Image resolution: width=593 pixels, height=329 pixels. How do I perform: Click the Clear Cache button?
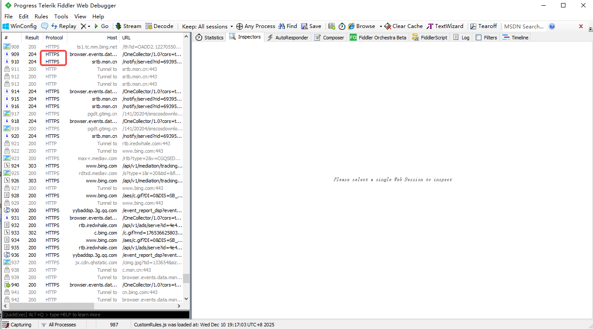click(x=404, y=26)
